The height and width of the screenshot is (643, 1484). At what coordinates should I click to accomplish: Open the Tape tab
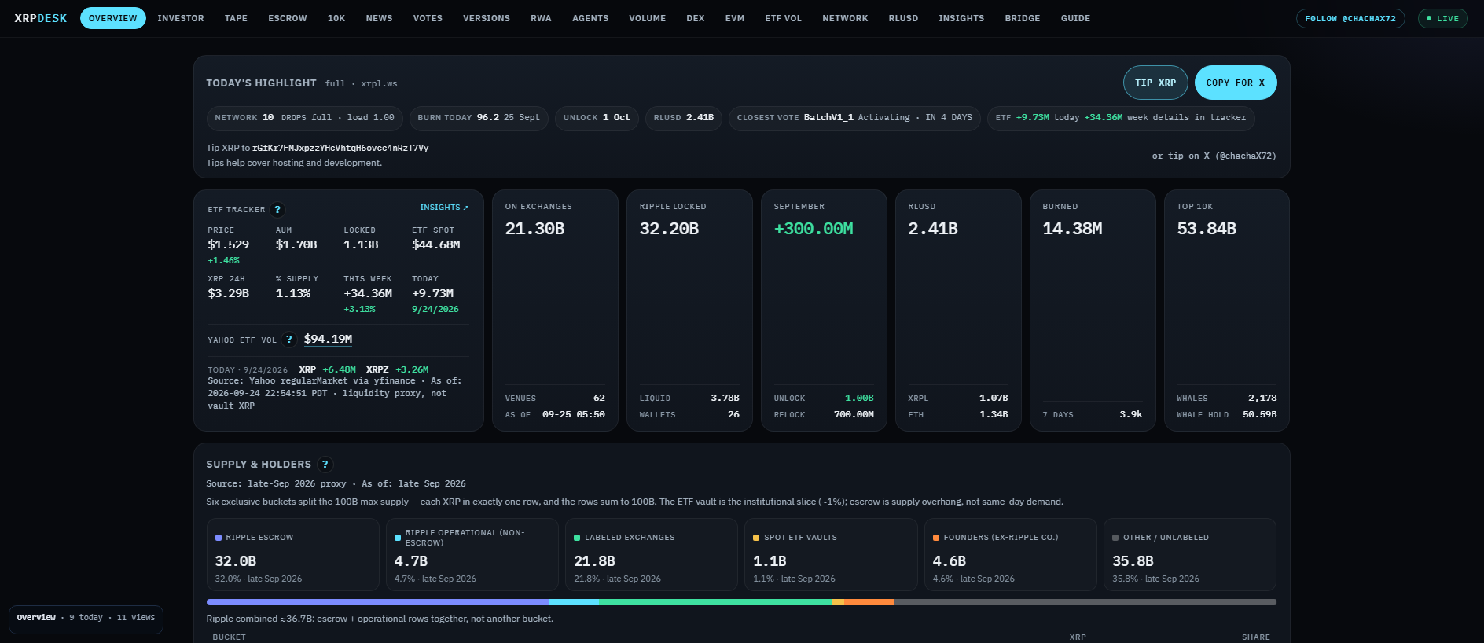[236, 18]
